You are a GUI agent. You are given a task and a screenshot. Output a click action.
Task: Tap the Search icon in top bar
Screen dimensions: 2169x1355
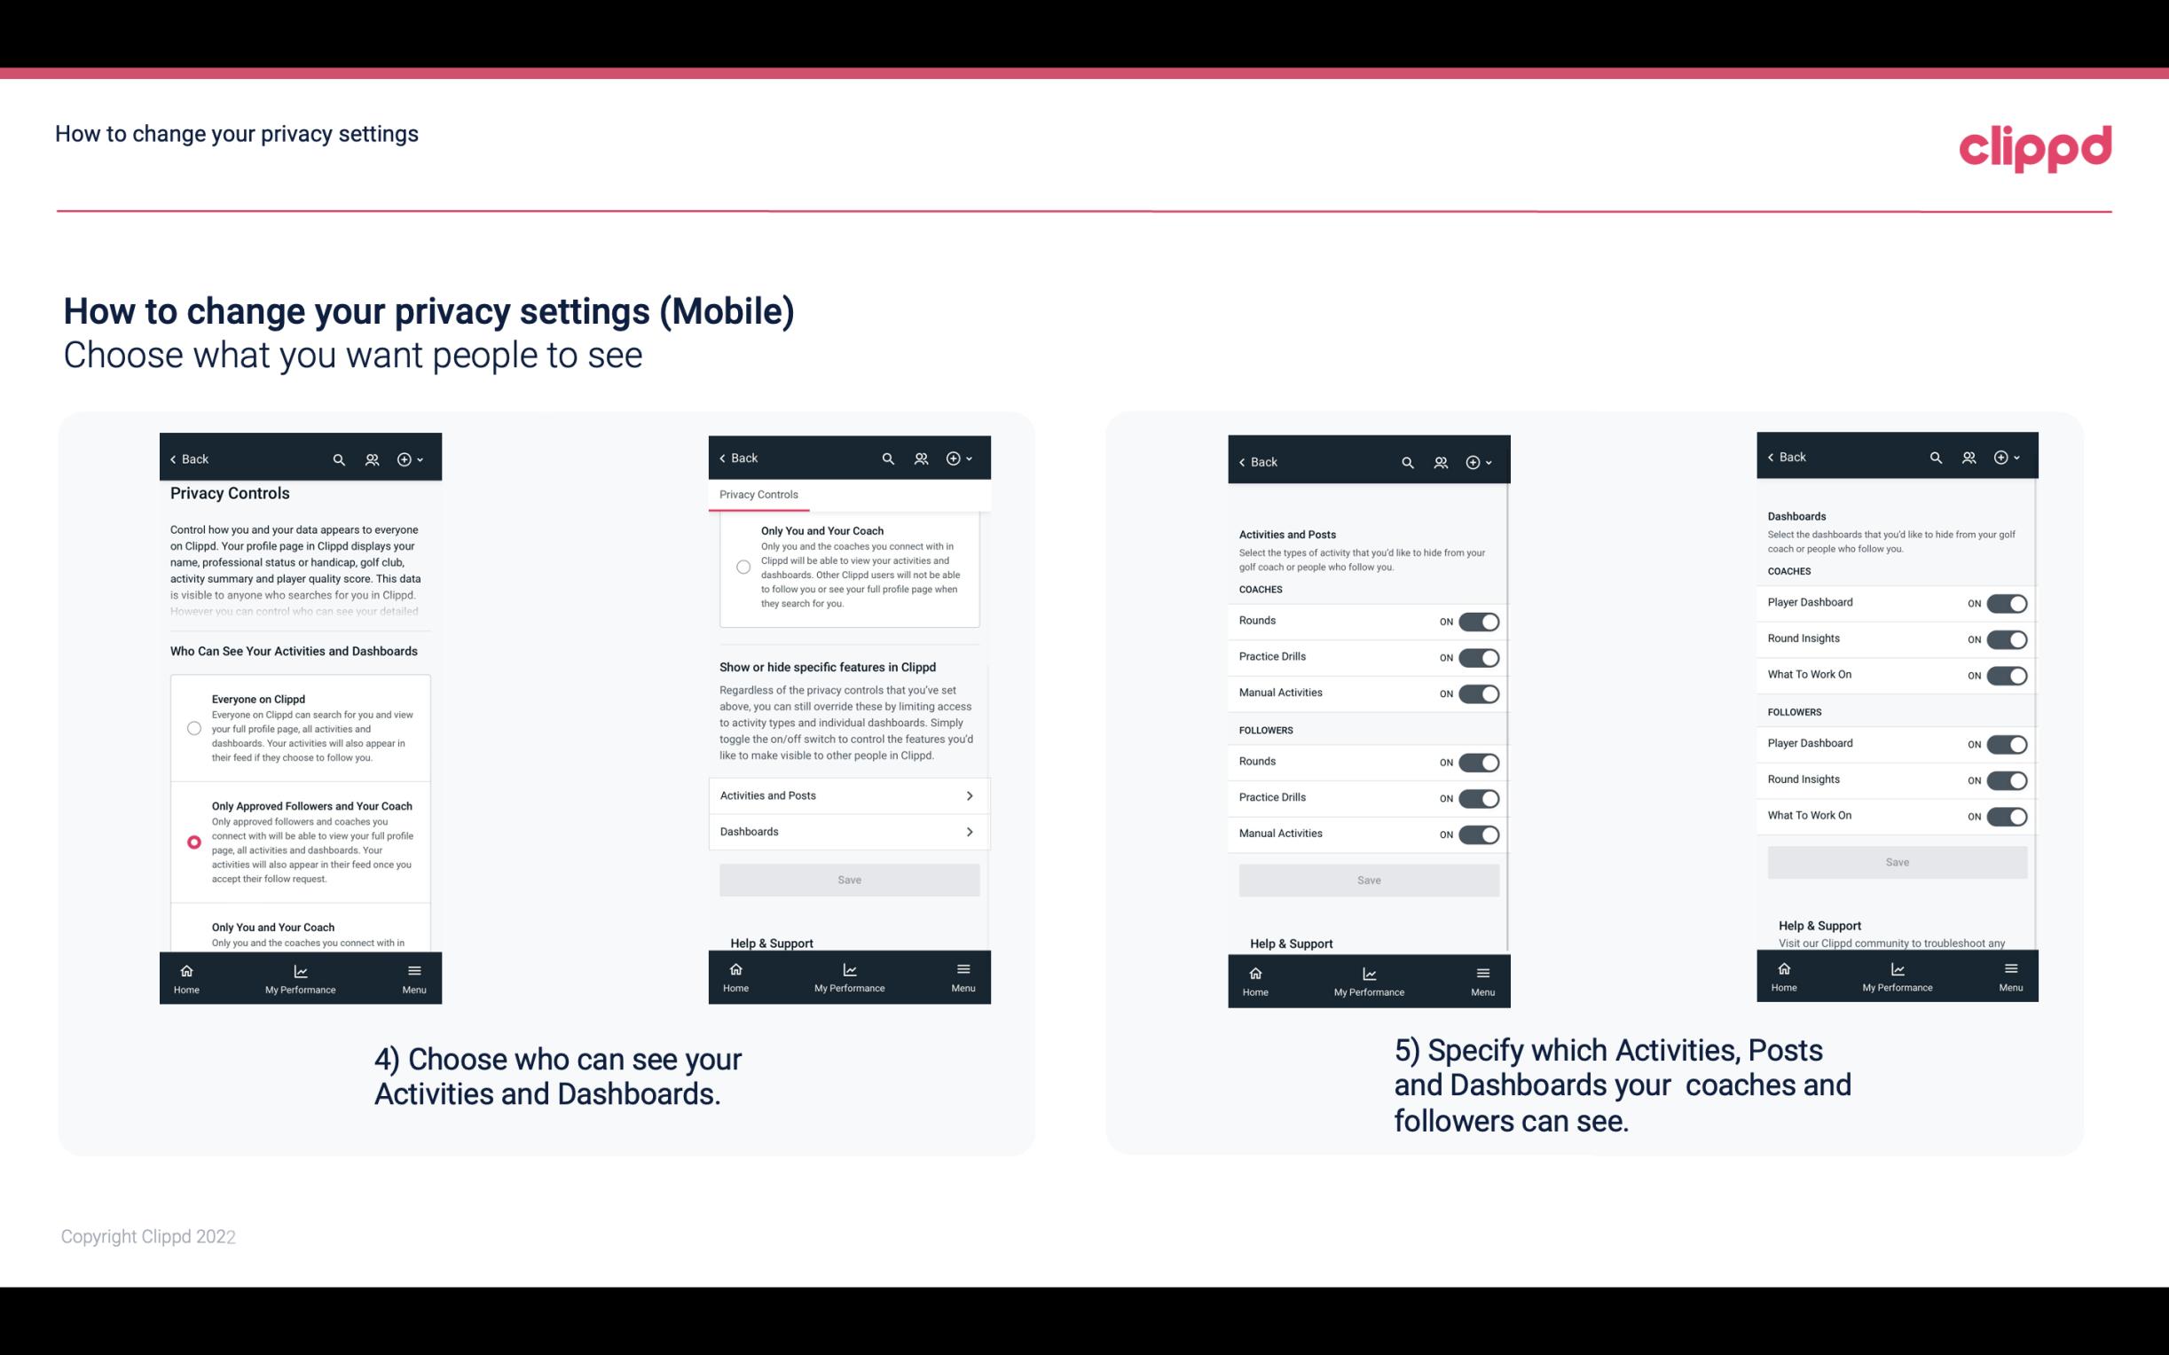coord(339,458)
